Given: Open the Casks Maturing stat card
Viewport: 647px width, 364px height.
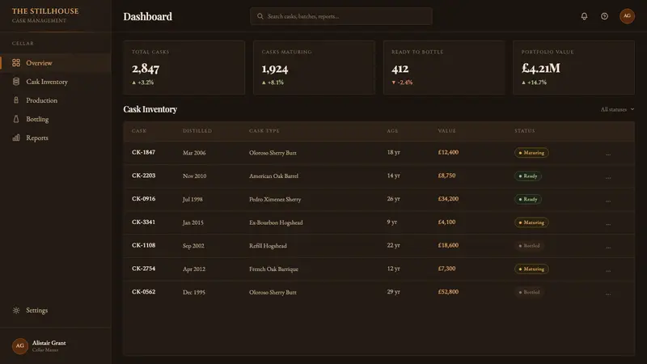Looking at the screenshot, I should pos(314,68).
